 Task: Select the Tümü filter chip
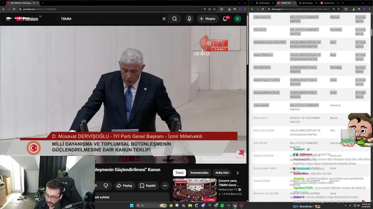[180, 173]
